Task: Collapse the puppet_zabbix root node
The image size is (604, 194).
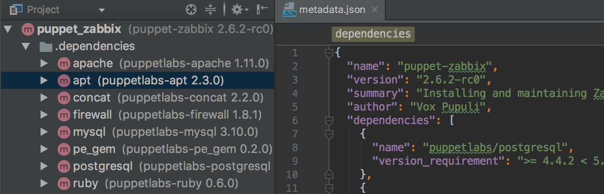Action: pyautogui.click(x=8, y=30)
